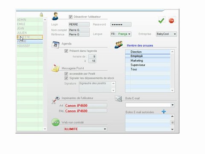The height and width of the screenshot is (154, 205).
Task: Select user YOUSSEF in the list
Action: [x=30, y=46]
